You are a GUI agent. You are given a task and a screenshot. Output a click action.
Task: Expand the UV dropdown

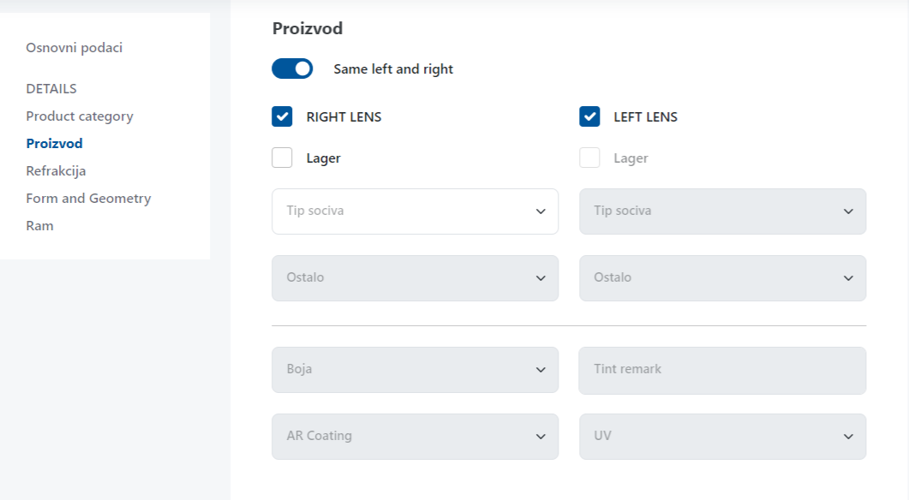click(x=722, y=436)
